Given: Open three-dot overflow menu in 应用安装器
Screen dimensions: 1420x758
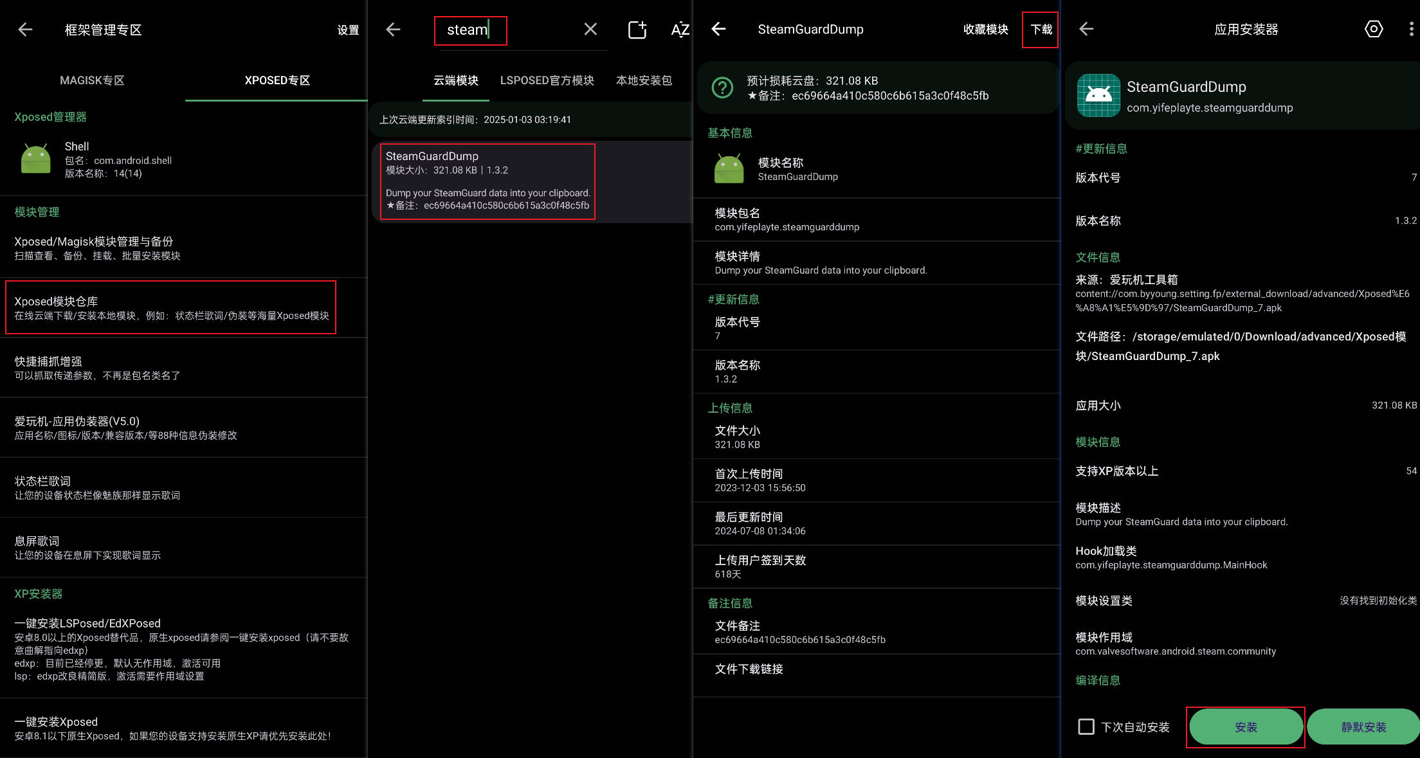Looking at the screenshot, I should [1411, 29].
